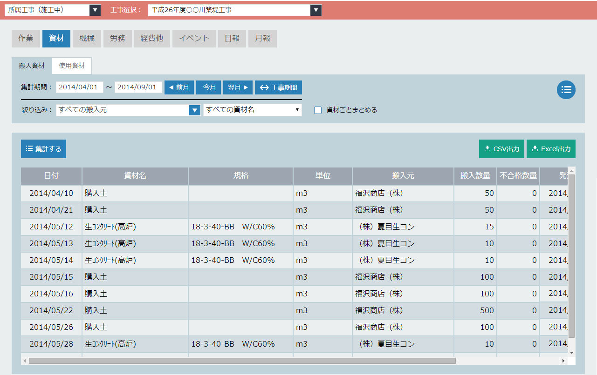
Task: Select the 2014/05/28 date cell
Action: pyautogui.click(x=51, y=344)
